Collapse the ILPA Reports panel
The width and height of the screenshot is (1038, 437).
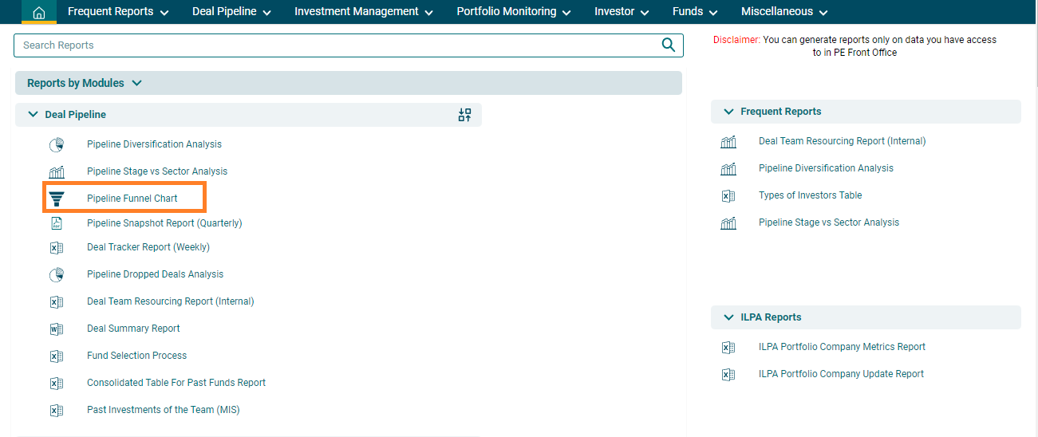coord(728,317)
